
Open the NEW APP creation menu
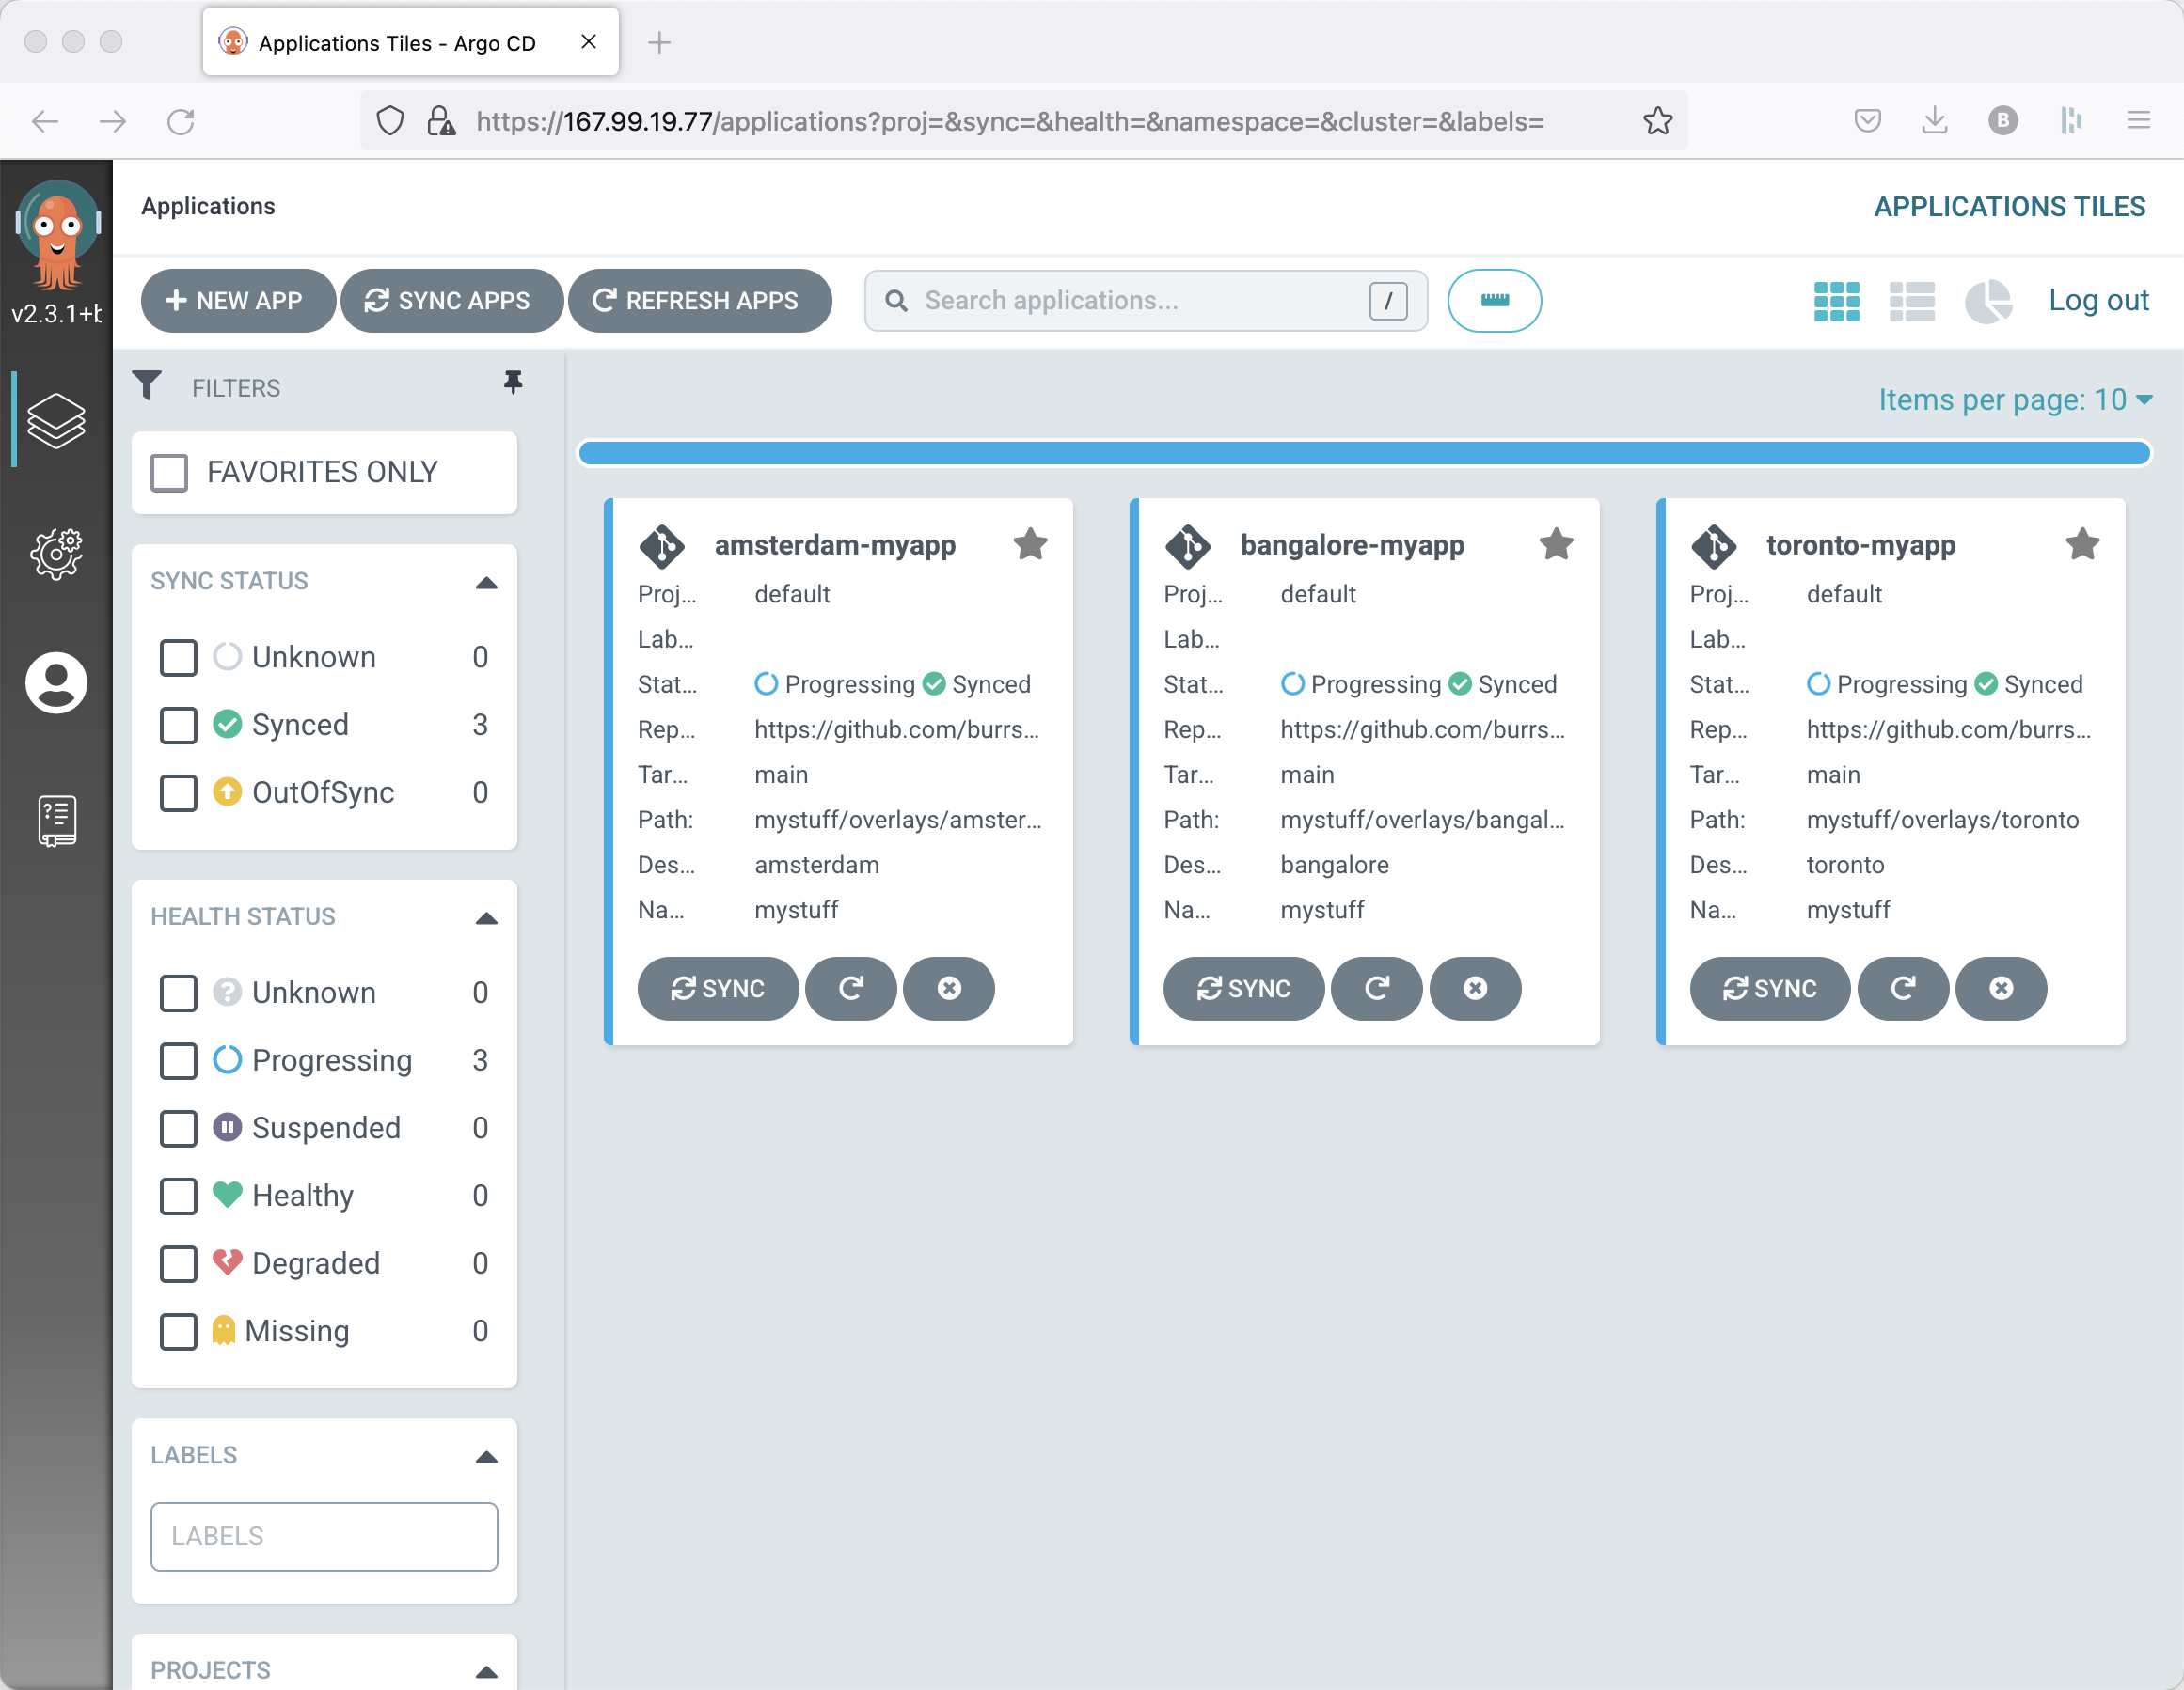(x=236, y=300)
